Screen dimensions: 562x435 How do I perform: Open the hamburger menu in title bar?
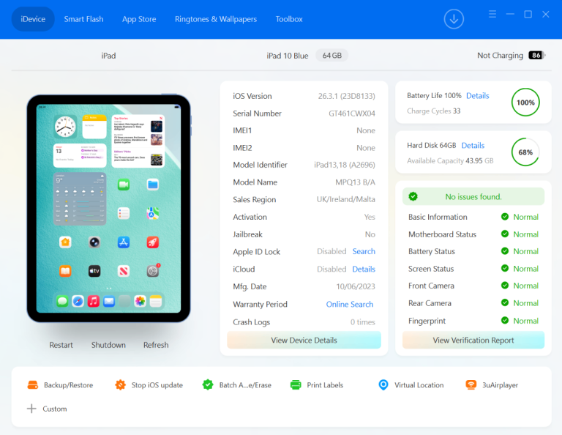coord(492,14)
